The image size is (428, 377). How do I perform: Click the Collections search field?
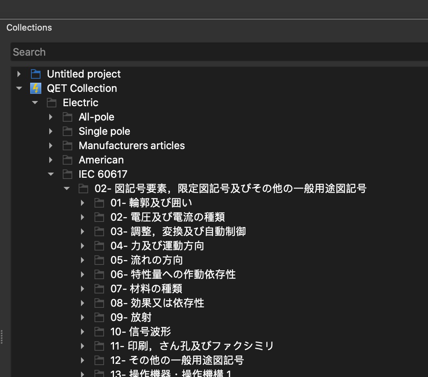[x=218, y=52]
